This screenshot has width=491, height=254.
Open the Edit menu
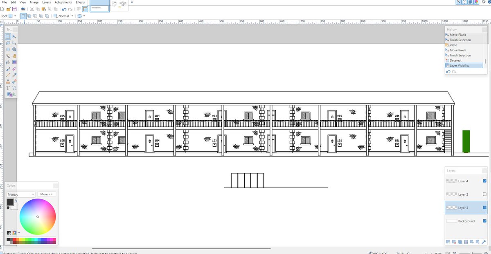coord(14,2)
